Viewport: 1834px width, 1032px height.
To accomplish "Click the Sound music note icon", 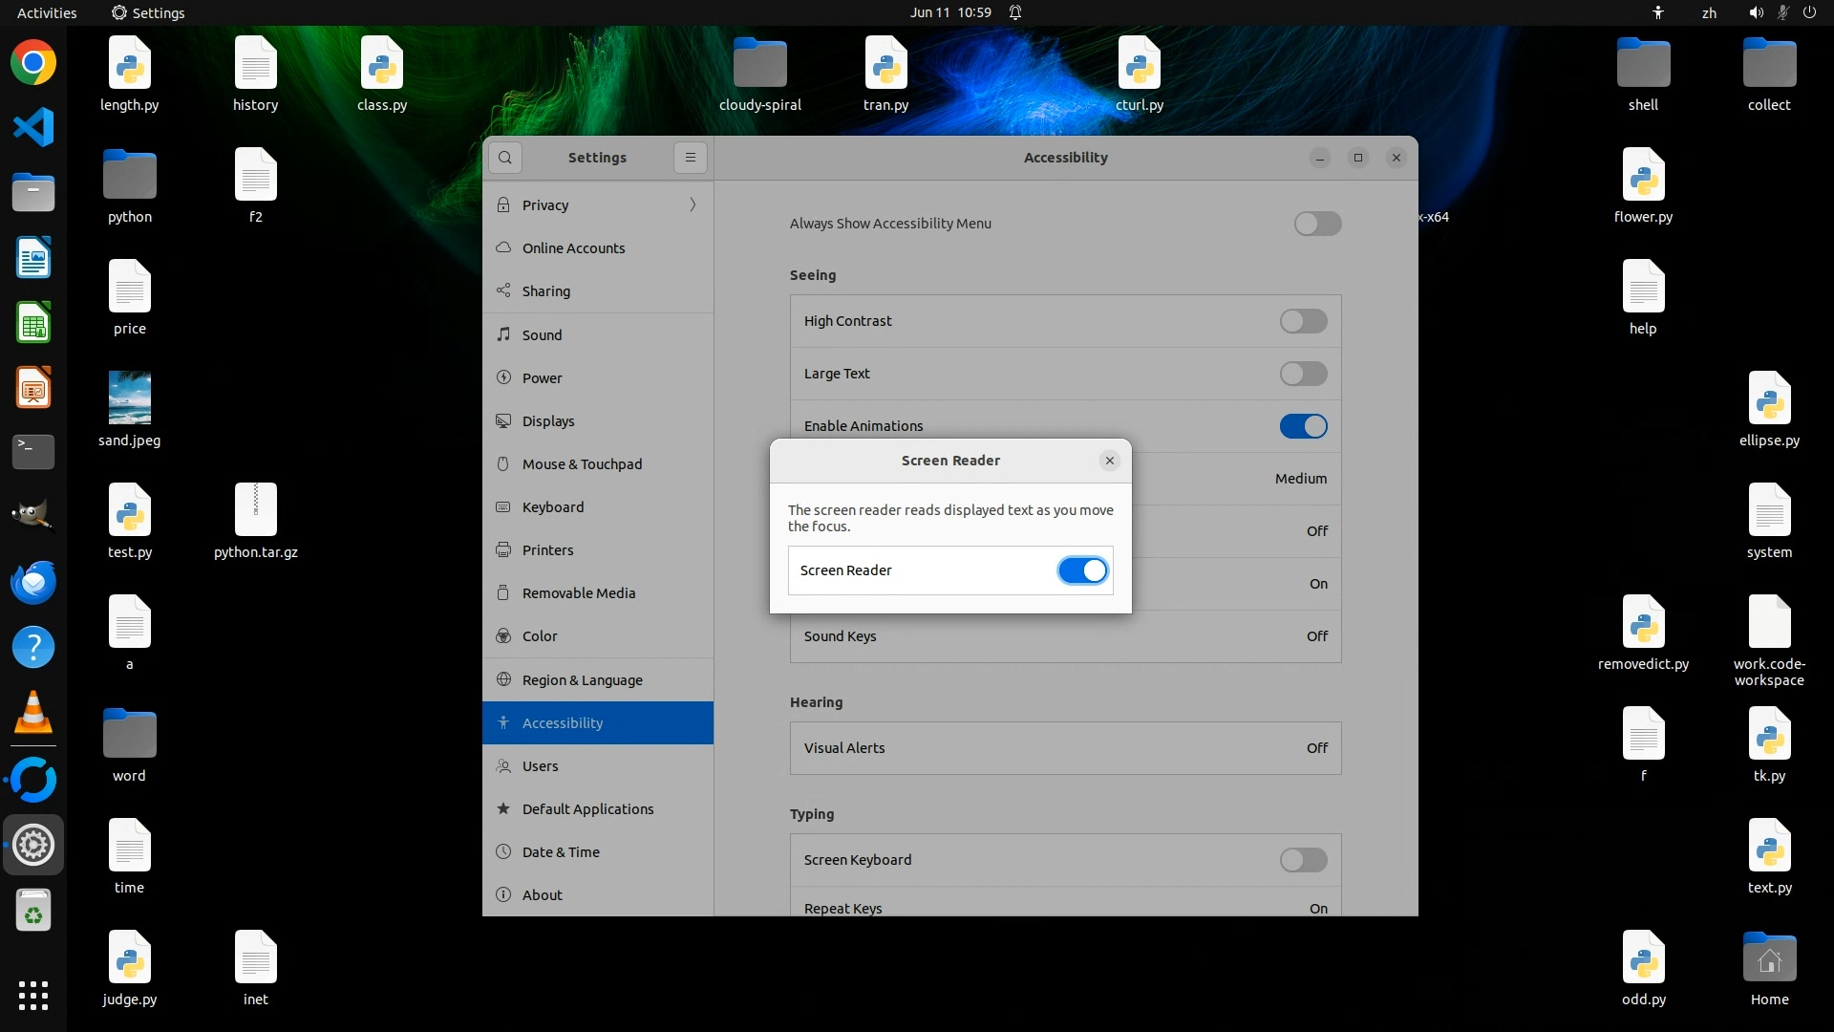I will point(503,334).
